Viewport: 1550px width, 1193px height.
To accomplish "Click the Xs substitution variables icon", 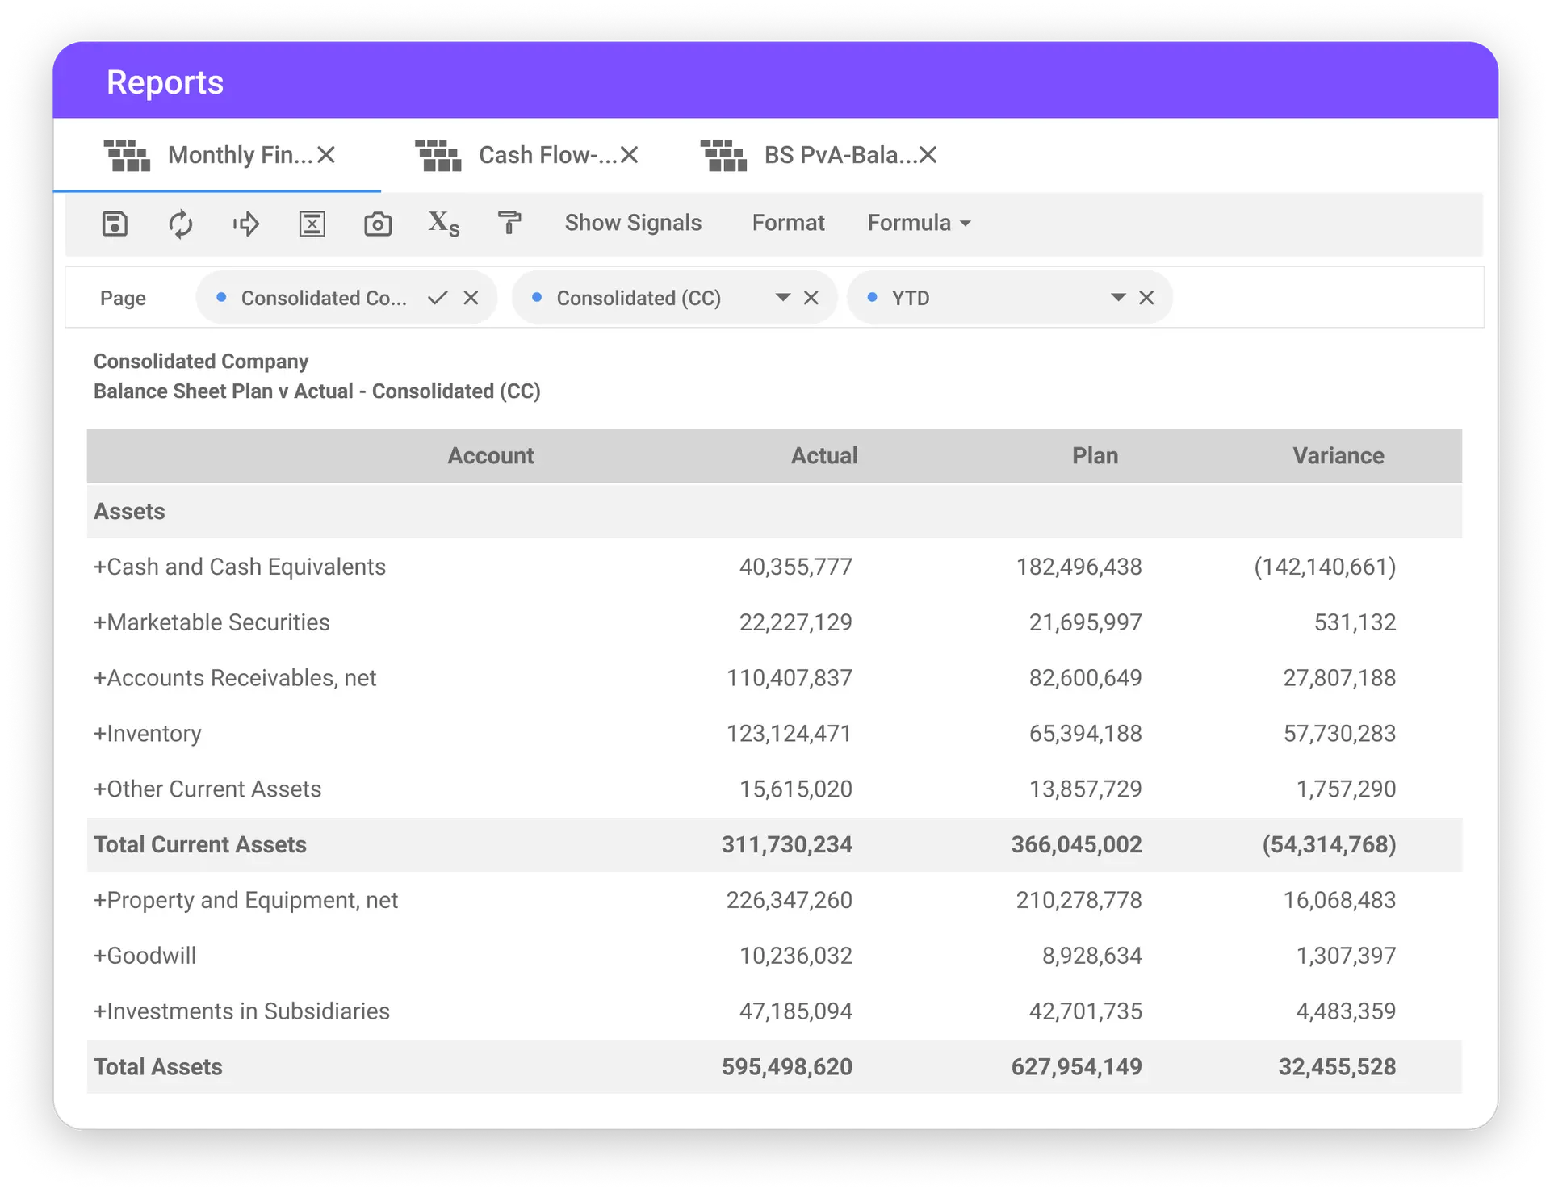I will click(x=443, y=224).
